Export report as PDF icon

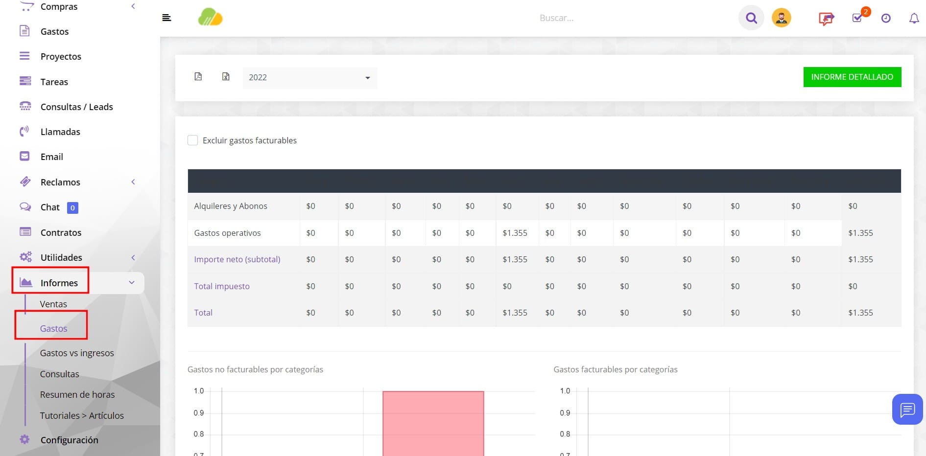[198, 76]
